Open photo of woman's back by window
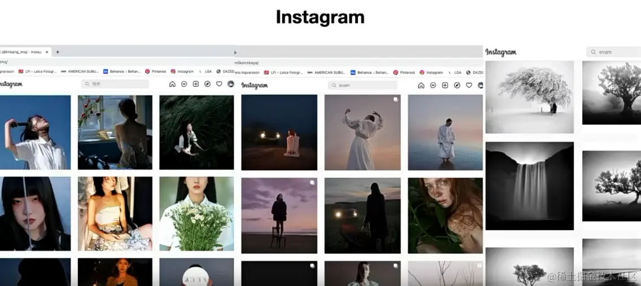Viewport: 641px width, 286px height. click(115, 133)
